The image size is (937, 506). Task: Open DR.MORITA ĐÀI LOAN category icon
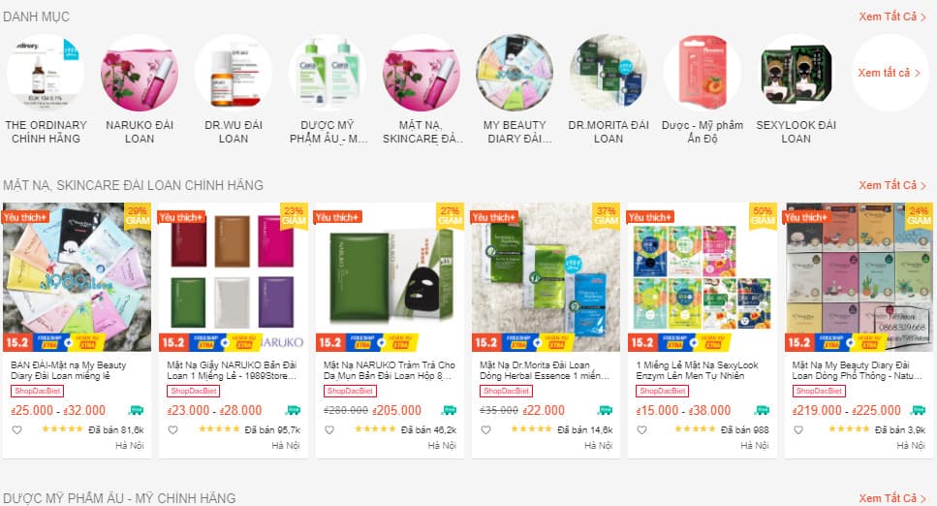pyautogui.click(x=609, y=73)
